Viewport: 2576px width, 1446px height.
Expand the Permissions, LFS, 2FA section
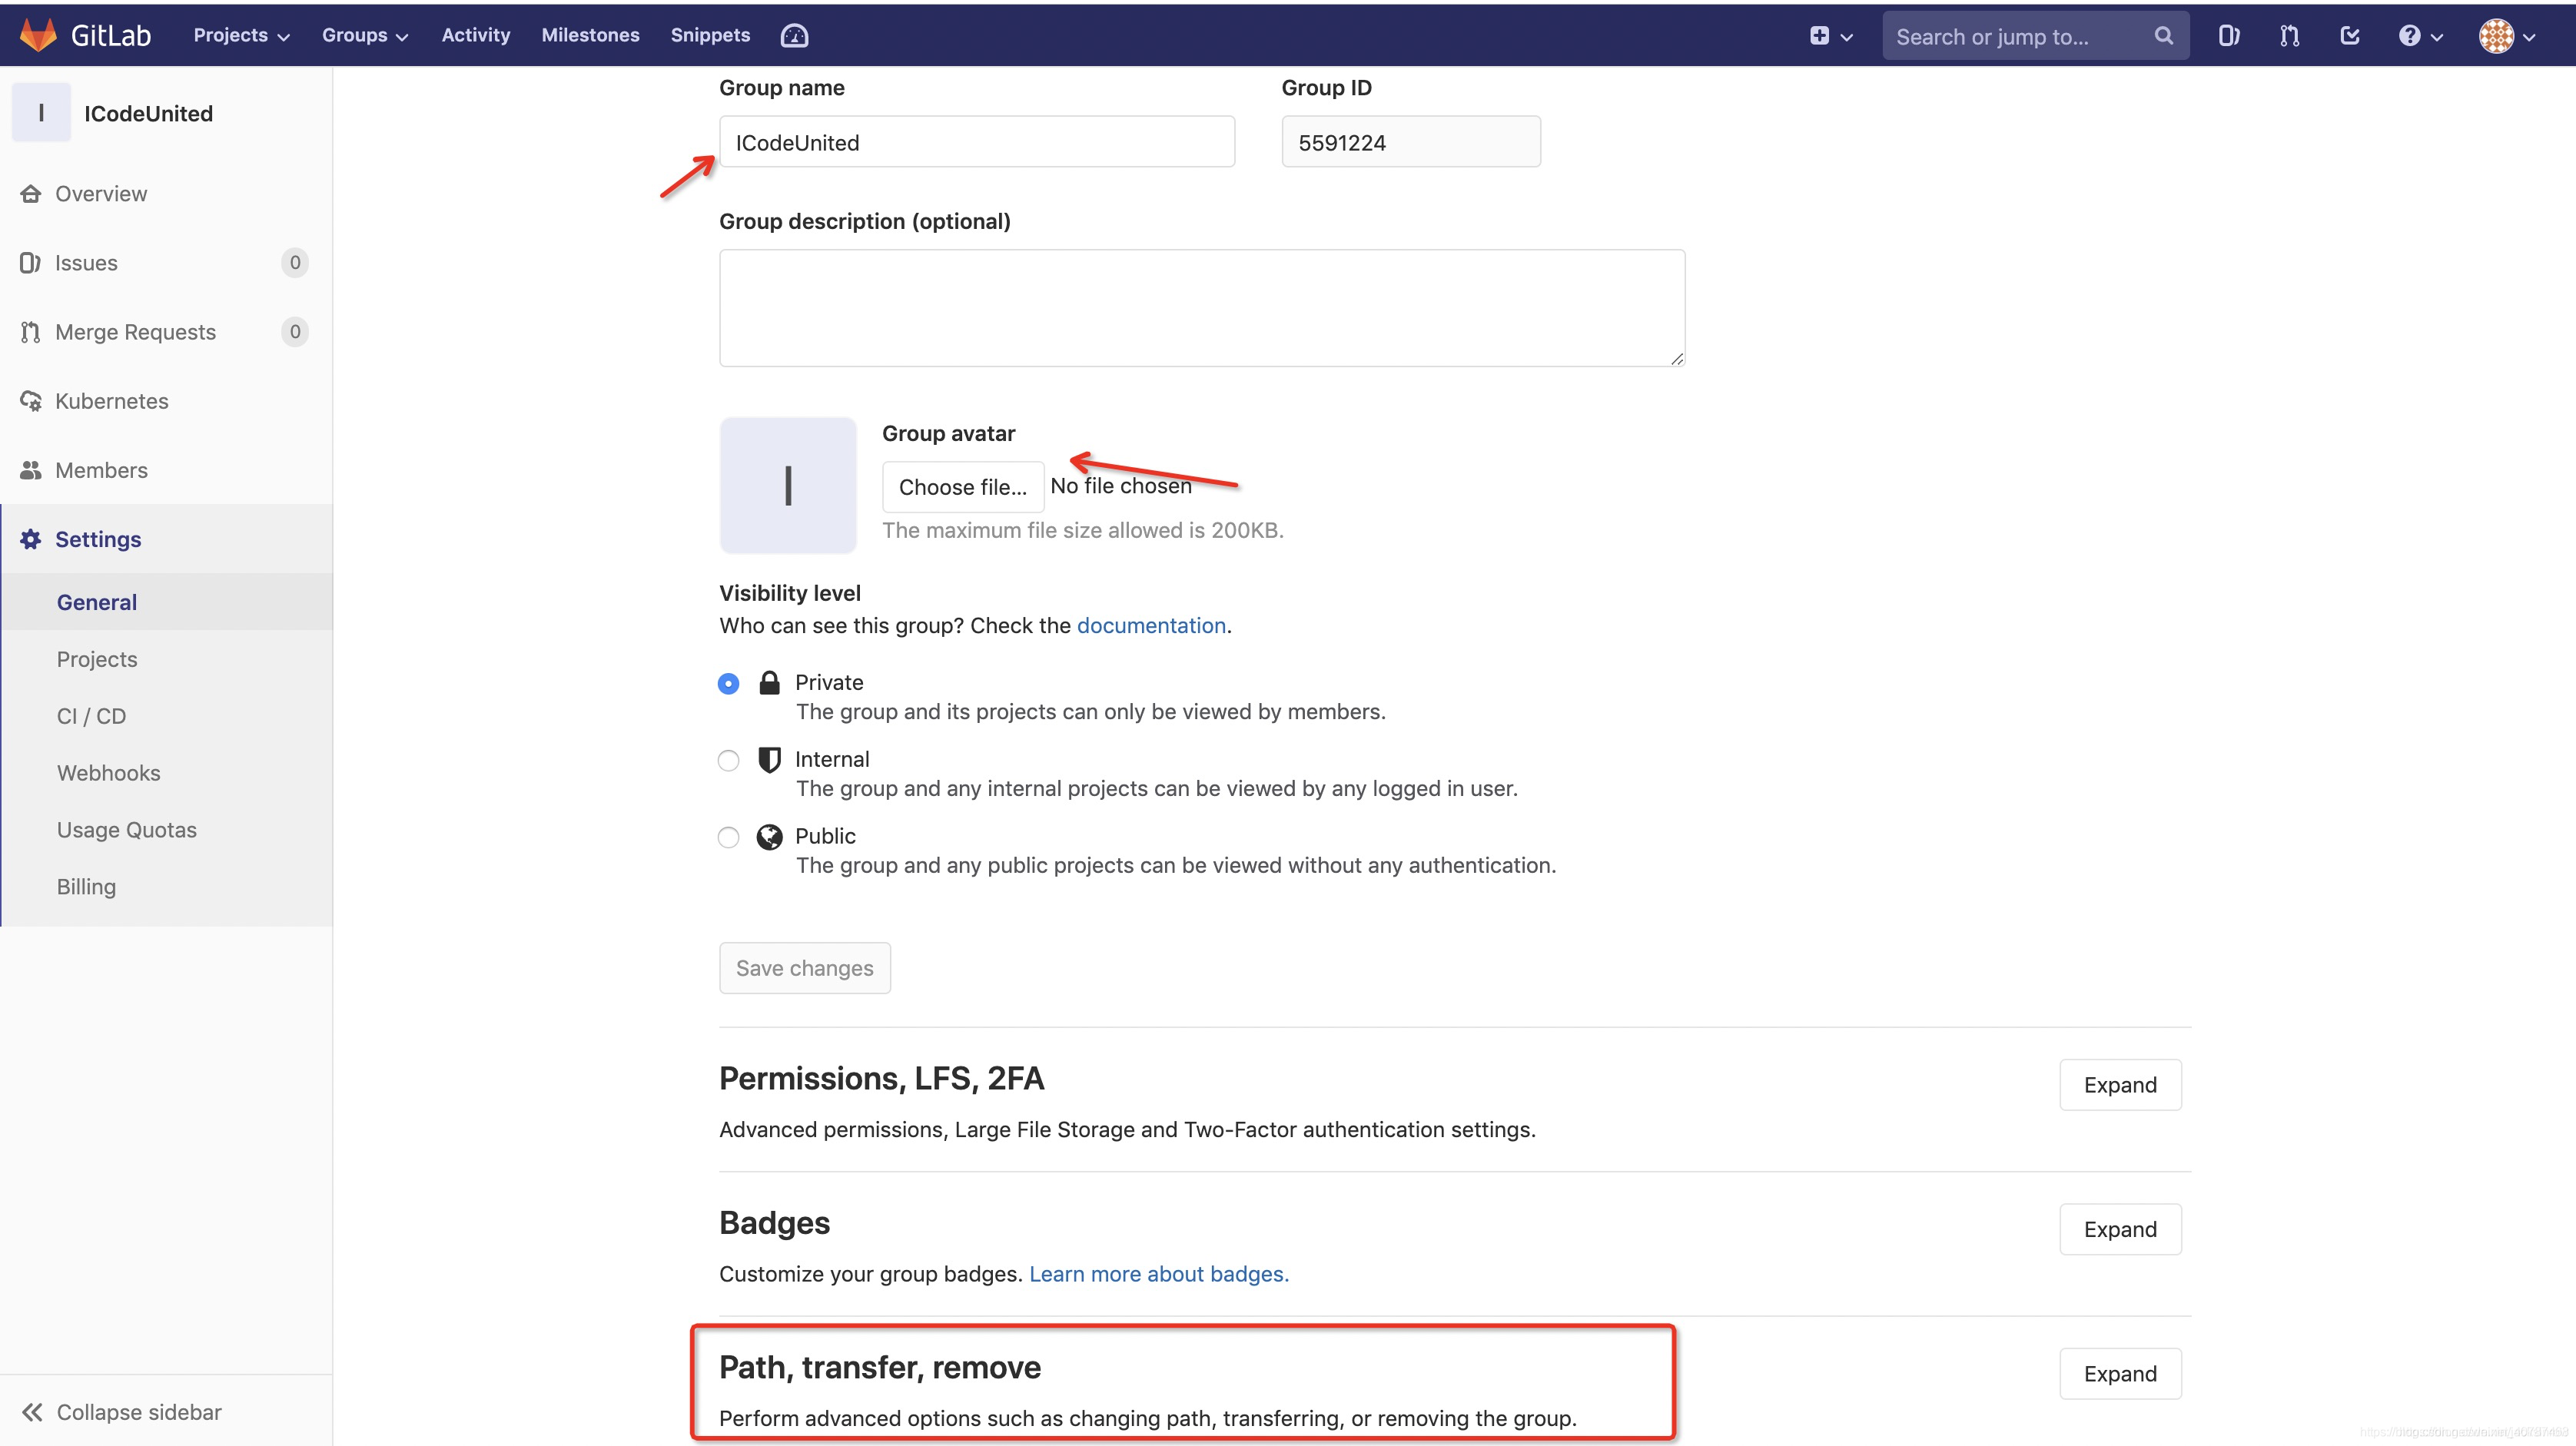2119,1085
